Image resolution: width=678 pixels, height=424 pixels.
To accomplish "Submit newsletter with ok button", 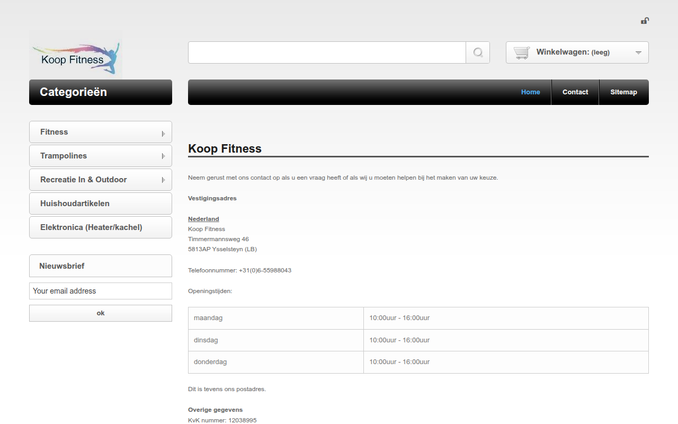I will pyautogui.click(x=101, y=313).
